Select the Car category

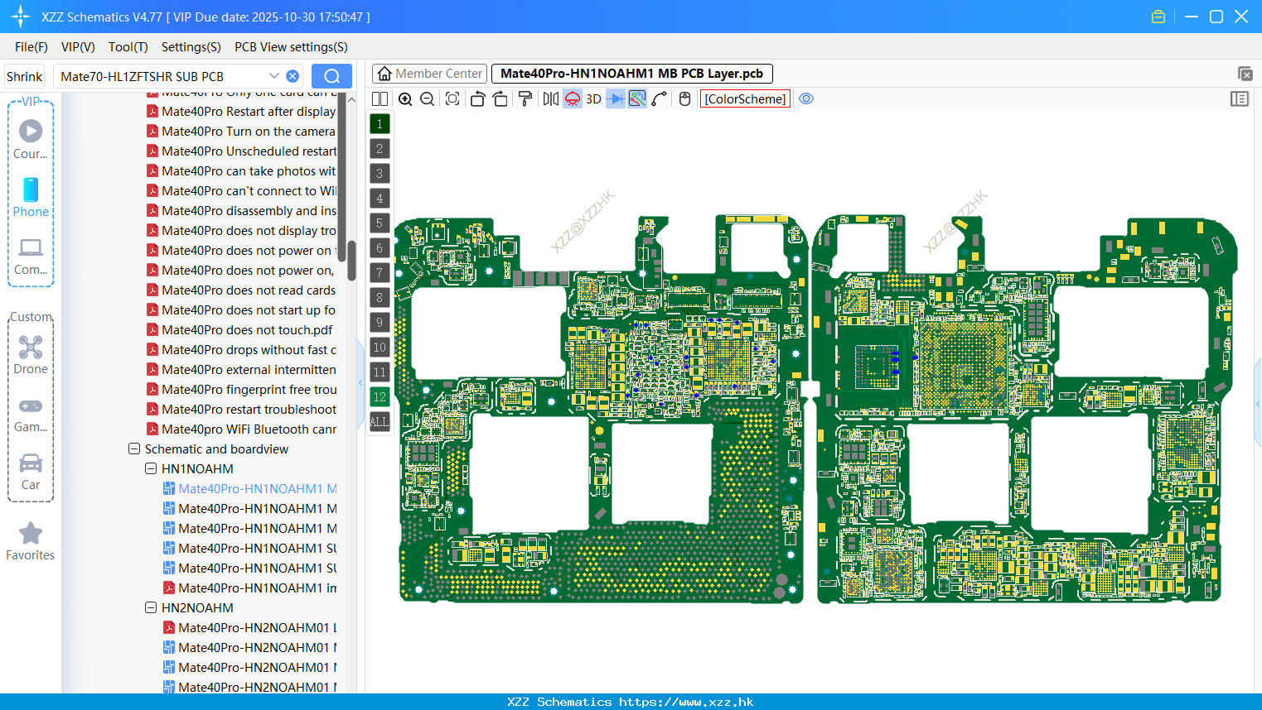click(31, 472)
